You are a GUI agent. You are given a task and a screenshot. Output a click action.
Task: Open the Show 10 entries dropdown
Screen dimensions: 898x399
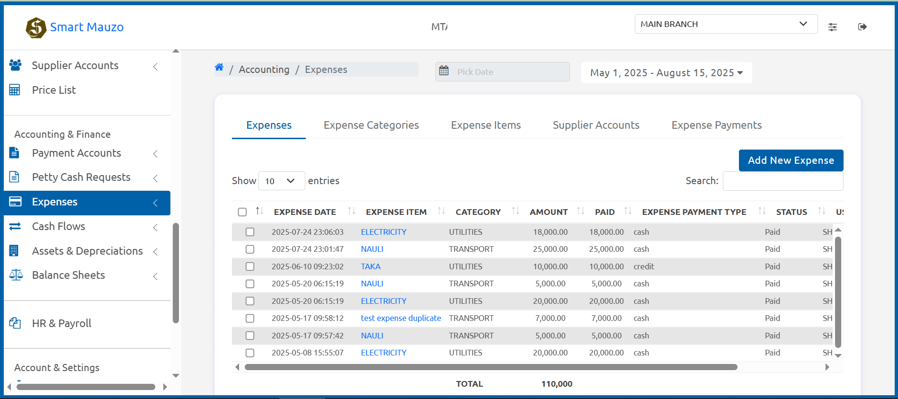(x=282, y=181)
